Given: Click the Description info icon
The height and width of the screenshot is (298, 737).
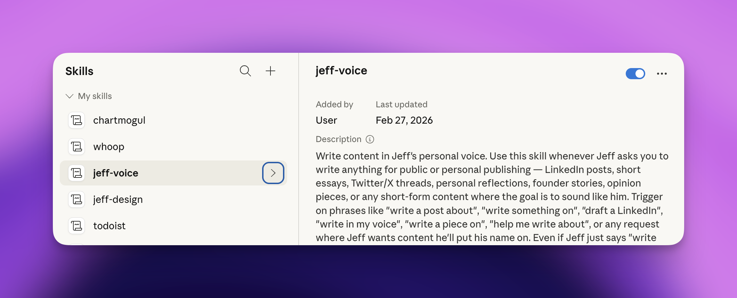Looking at the screenshot, I should pyautogui.click(x=370, y=139).
